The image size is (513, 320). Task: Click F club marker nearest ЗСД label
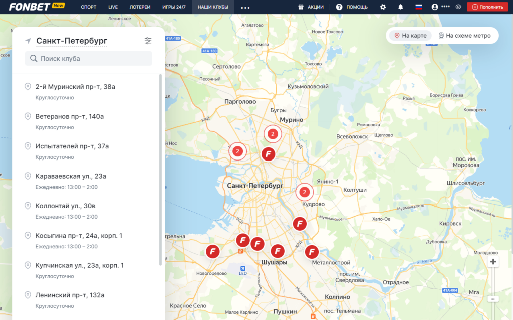coord(243,240)
